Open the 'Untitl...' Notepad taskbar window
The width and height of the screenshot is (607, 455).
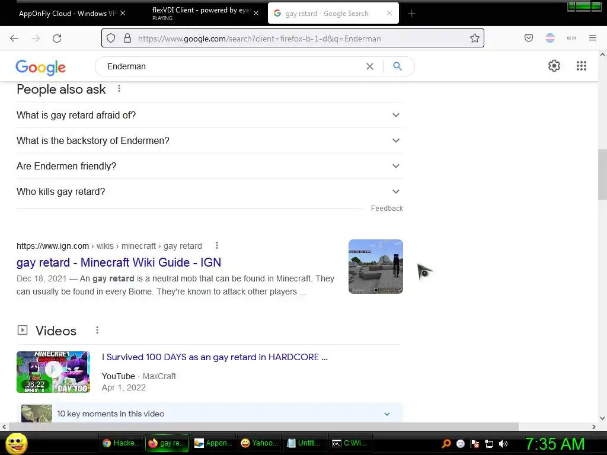click(x=305, y=443)
